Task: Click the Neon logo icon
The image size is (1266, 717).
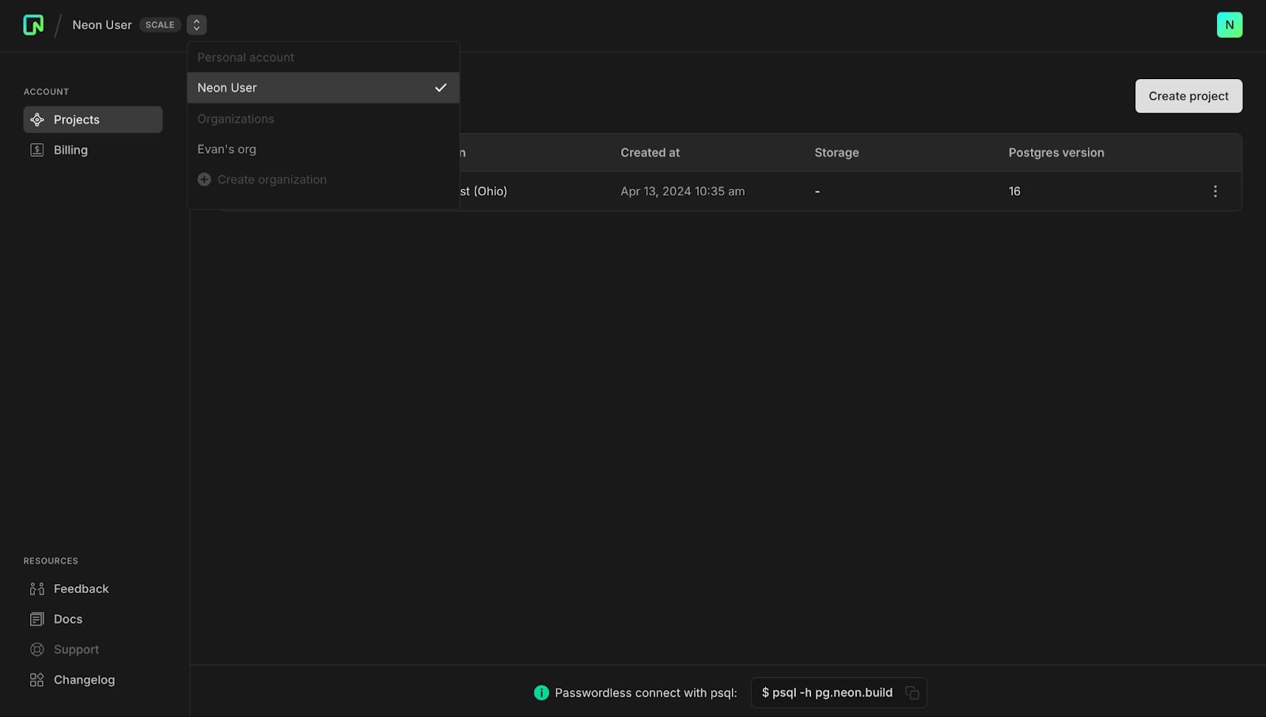Action: 33,25
